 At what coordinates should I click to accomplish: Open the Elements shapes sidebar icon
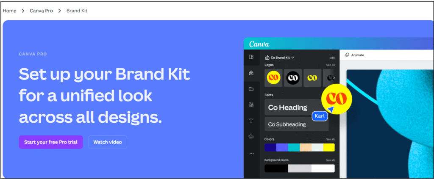[251, 105]
